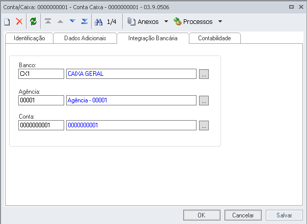
Task: Click the CAIXA GERAL description field
Action: pyautogui.click(x=131, y=74)
